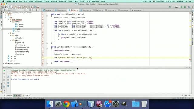Collapse the src folder
The image size is (194, 109).
(x=6, y=17)
